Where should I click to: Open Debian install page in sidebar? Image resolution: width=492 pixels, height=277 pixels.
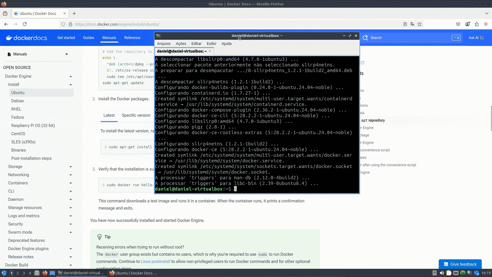(x=18, y=101)
